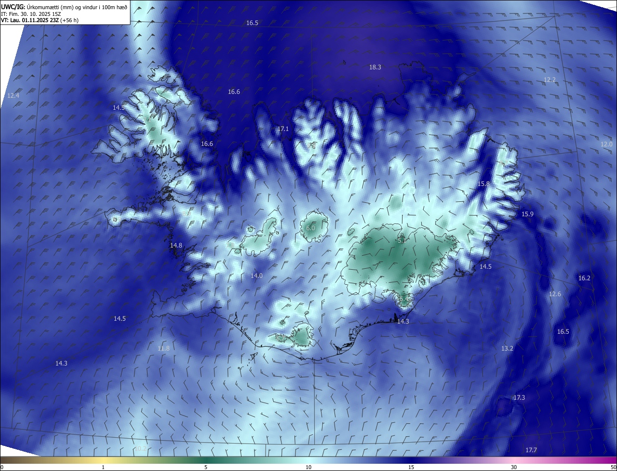617x471 pixels.
Task: Select the 12.2 value label
Action: (x=550, y=80)
